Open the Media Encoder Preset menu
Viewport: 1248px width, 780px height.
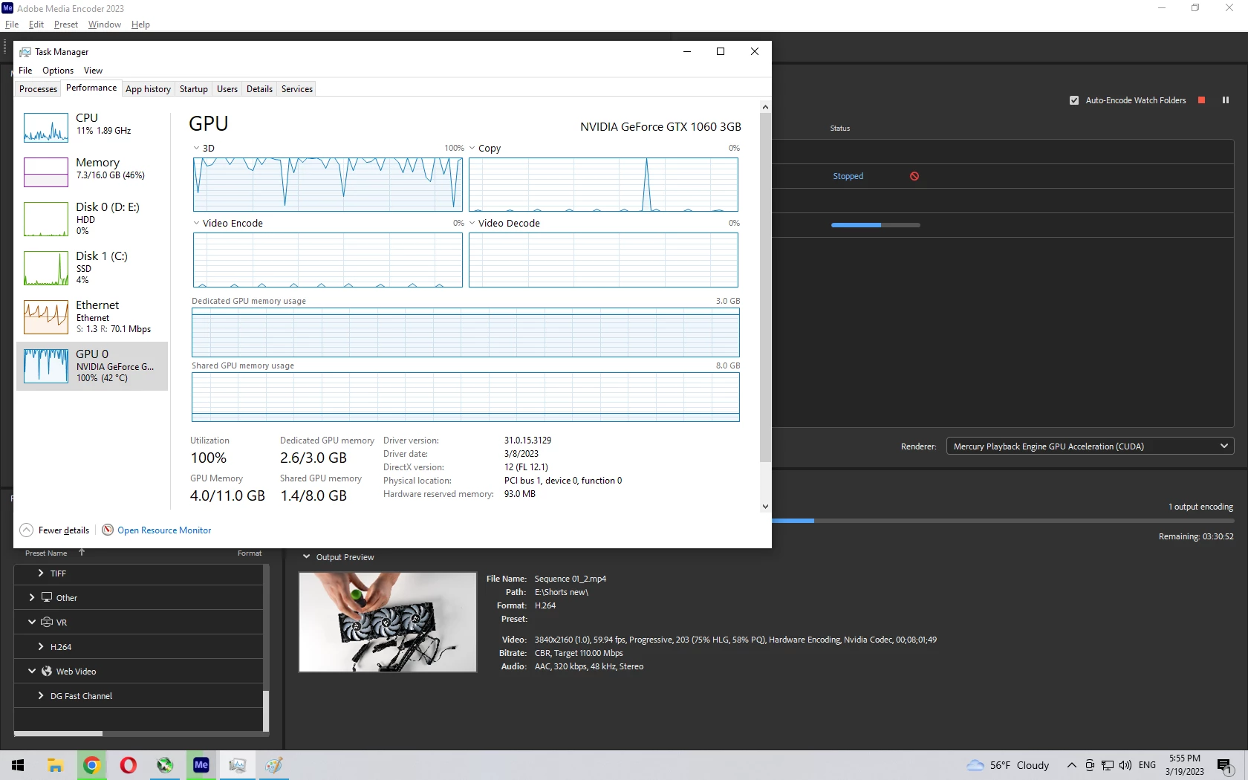point(66,25)
